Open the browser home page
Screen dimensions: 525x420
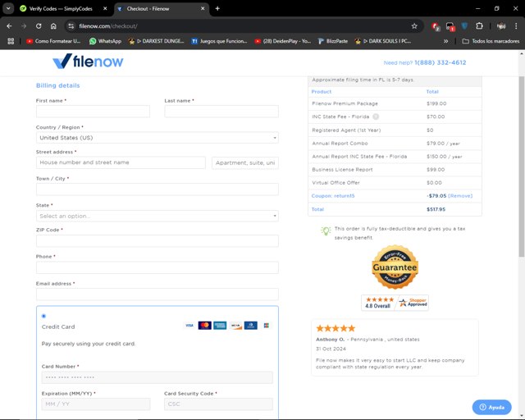pos(53,26)
